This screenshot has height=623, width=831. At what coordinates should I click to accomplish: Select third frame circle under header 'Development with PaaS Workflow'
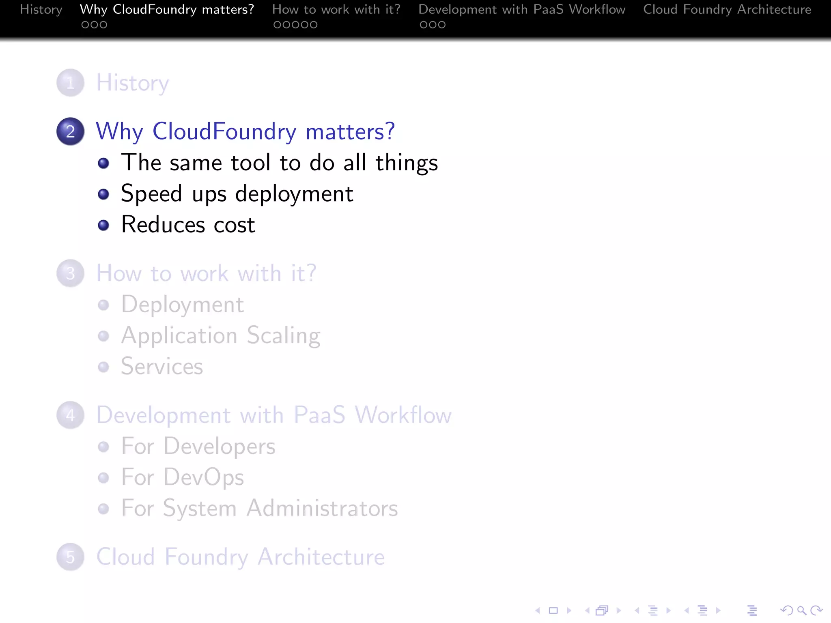point(441,25)
